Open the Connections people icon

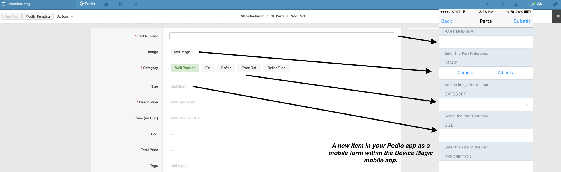[106, 4]
